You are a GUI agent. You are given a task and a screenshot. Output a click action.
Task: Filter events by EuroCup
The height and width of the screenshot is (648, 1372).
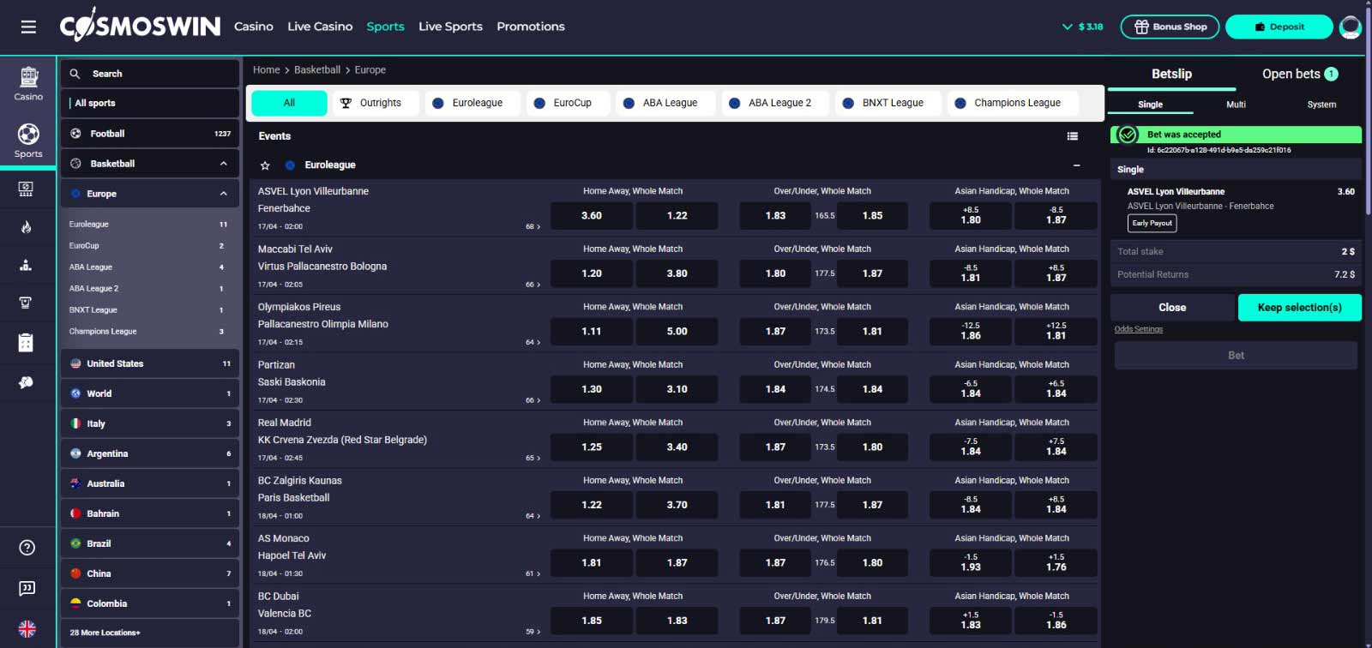click(x=569, y=103)
